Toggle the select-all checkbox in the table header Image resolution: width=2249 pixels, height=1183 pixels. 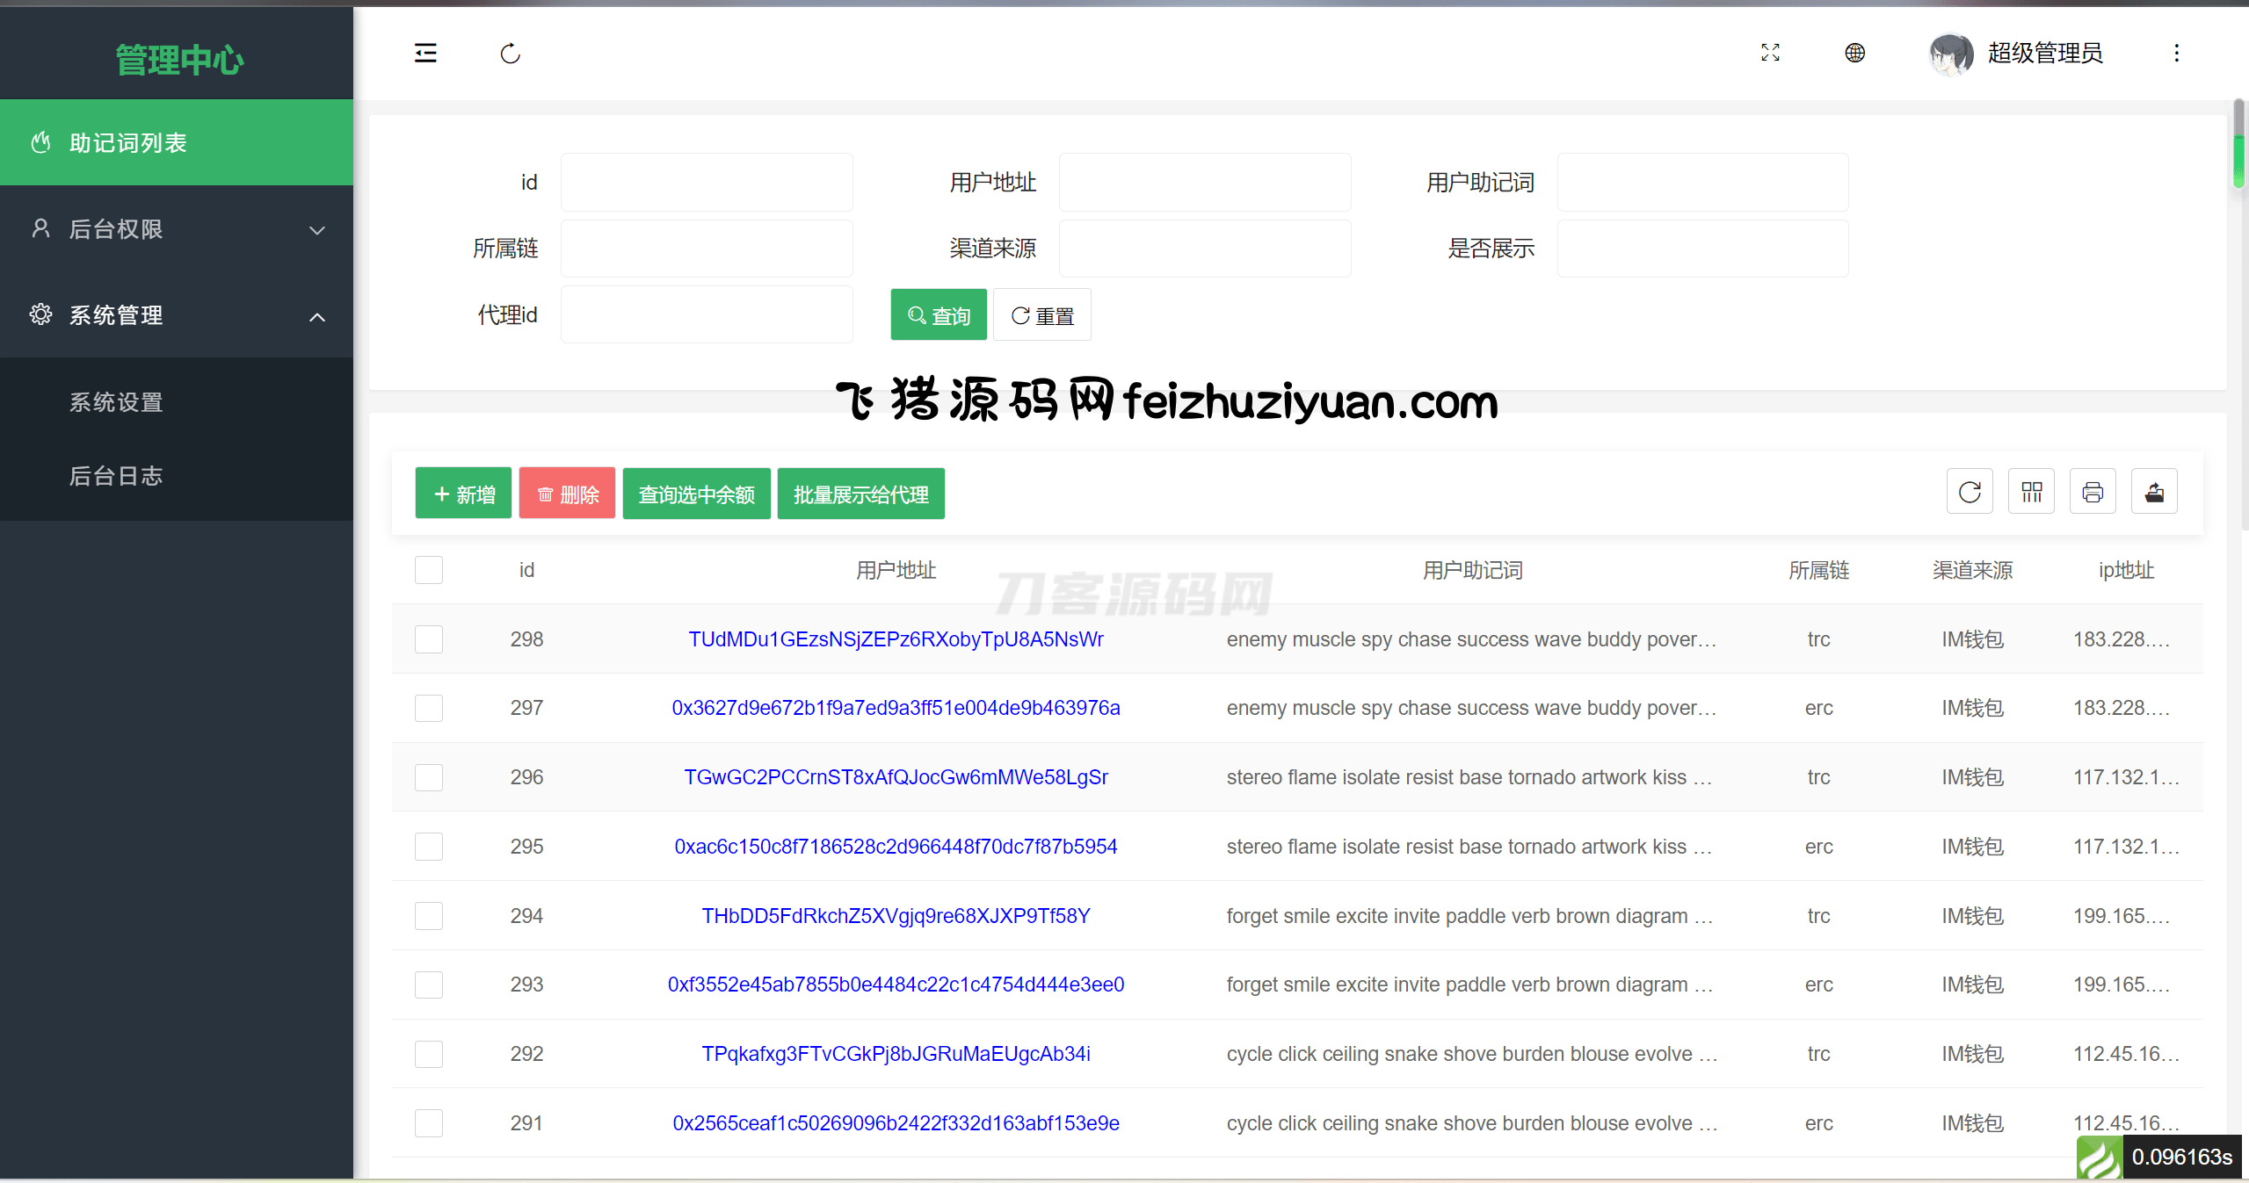[429, 570]
